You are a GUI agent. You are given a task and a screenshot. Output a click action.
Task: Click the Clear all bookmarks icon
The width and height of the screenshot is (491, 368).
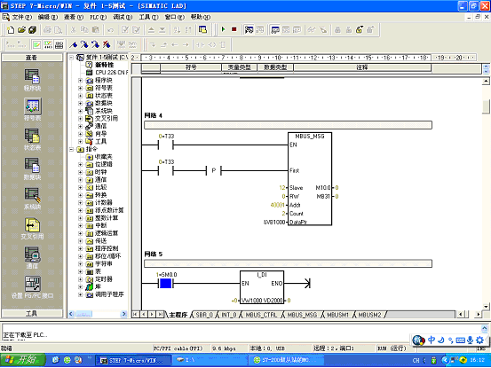point(107,44)
